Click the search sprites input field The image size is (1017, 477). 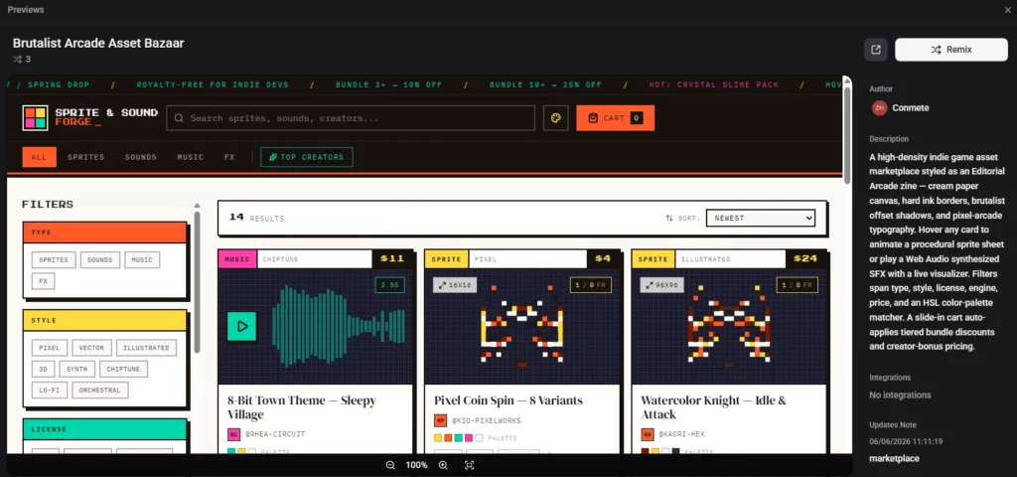tap(351, 118)
